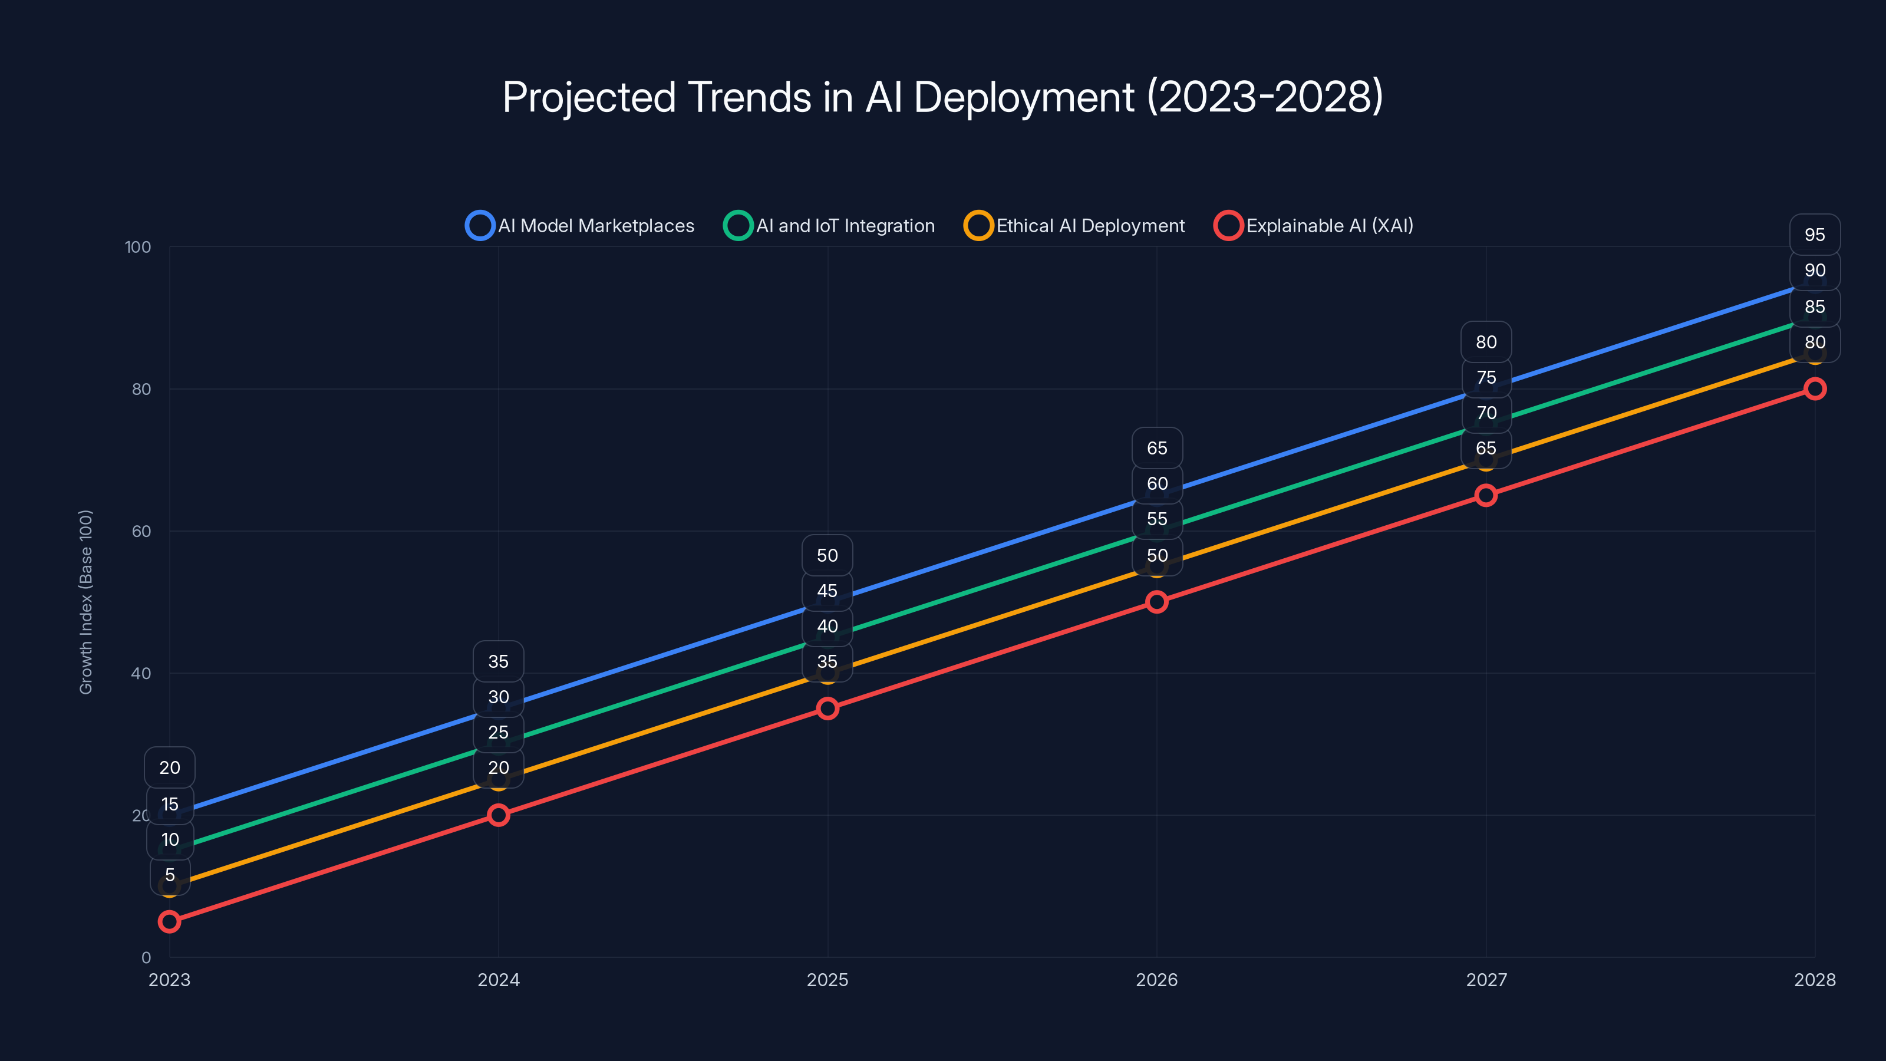
Task: Select the '65' data label in the 2027 column
Action: (1486, 448)
